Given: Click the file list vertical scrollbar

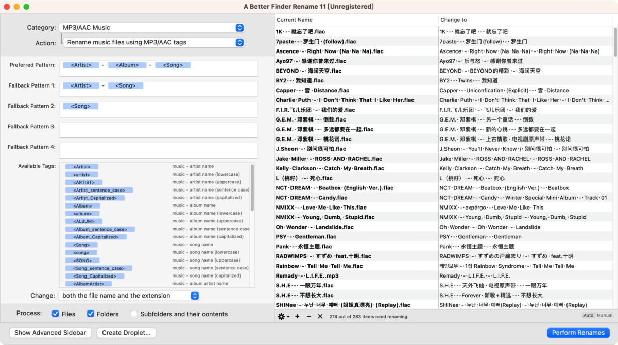Looking at the screenshot, I should 615,42.
